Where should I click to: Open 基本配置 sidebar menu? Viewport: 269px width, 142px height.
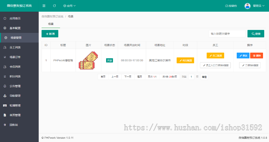(x=19, y=28)
